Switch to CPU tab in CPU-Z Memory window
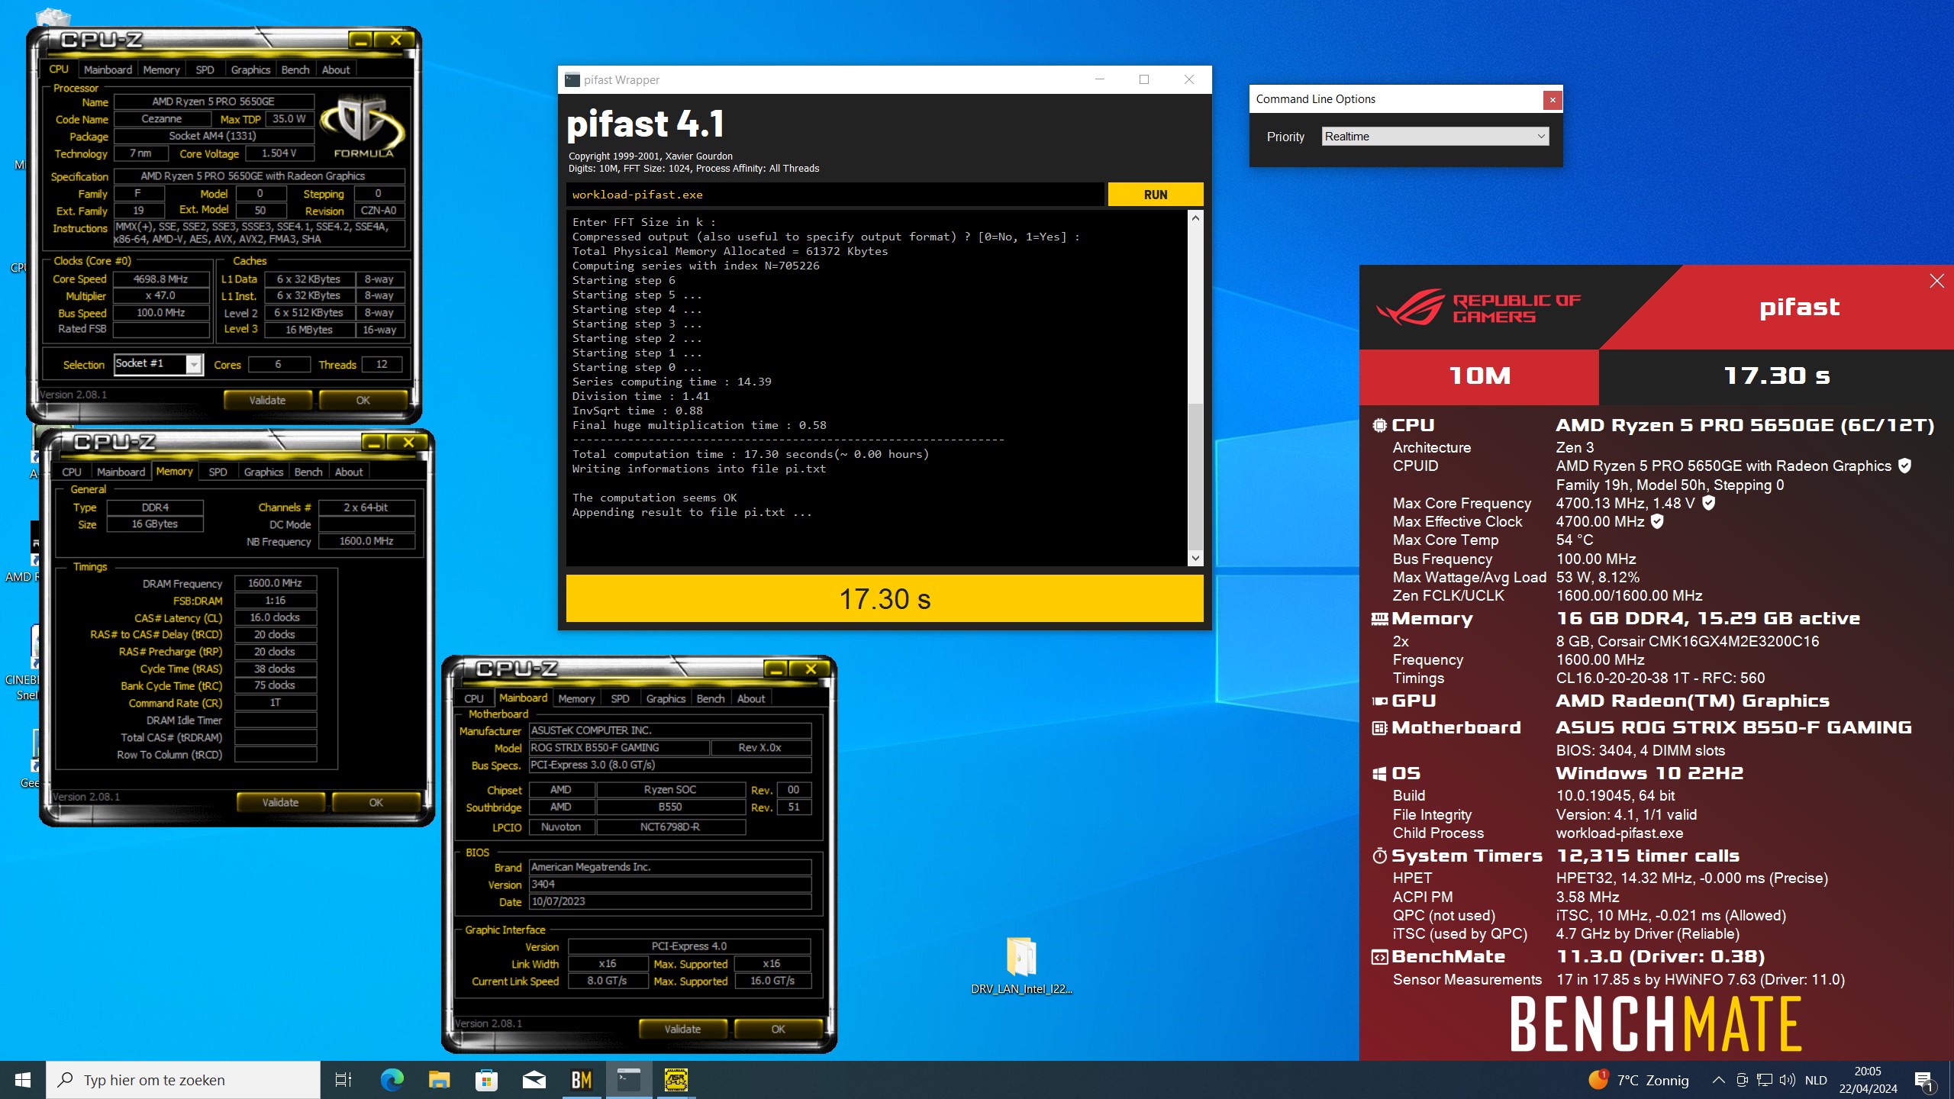Screen dimensions: 1954x1099 coord(72,472)
